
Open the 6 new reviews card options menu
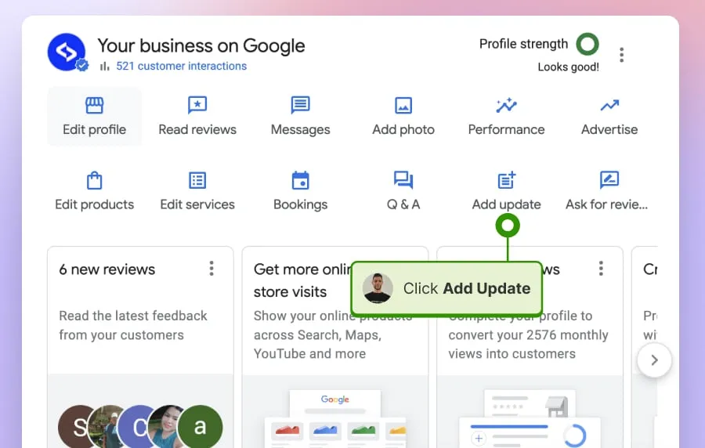coord(211,269)
